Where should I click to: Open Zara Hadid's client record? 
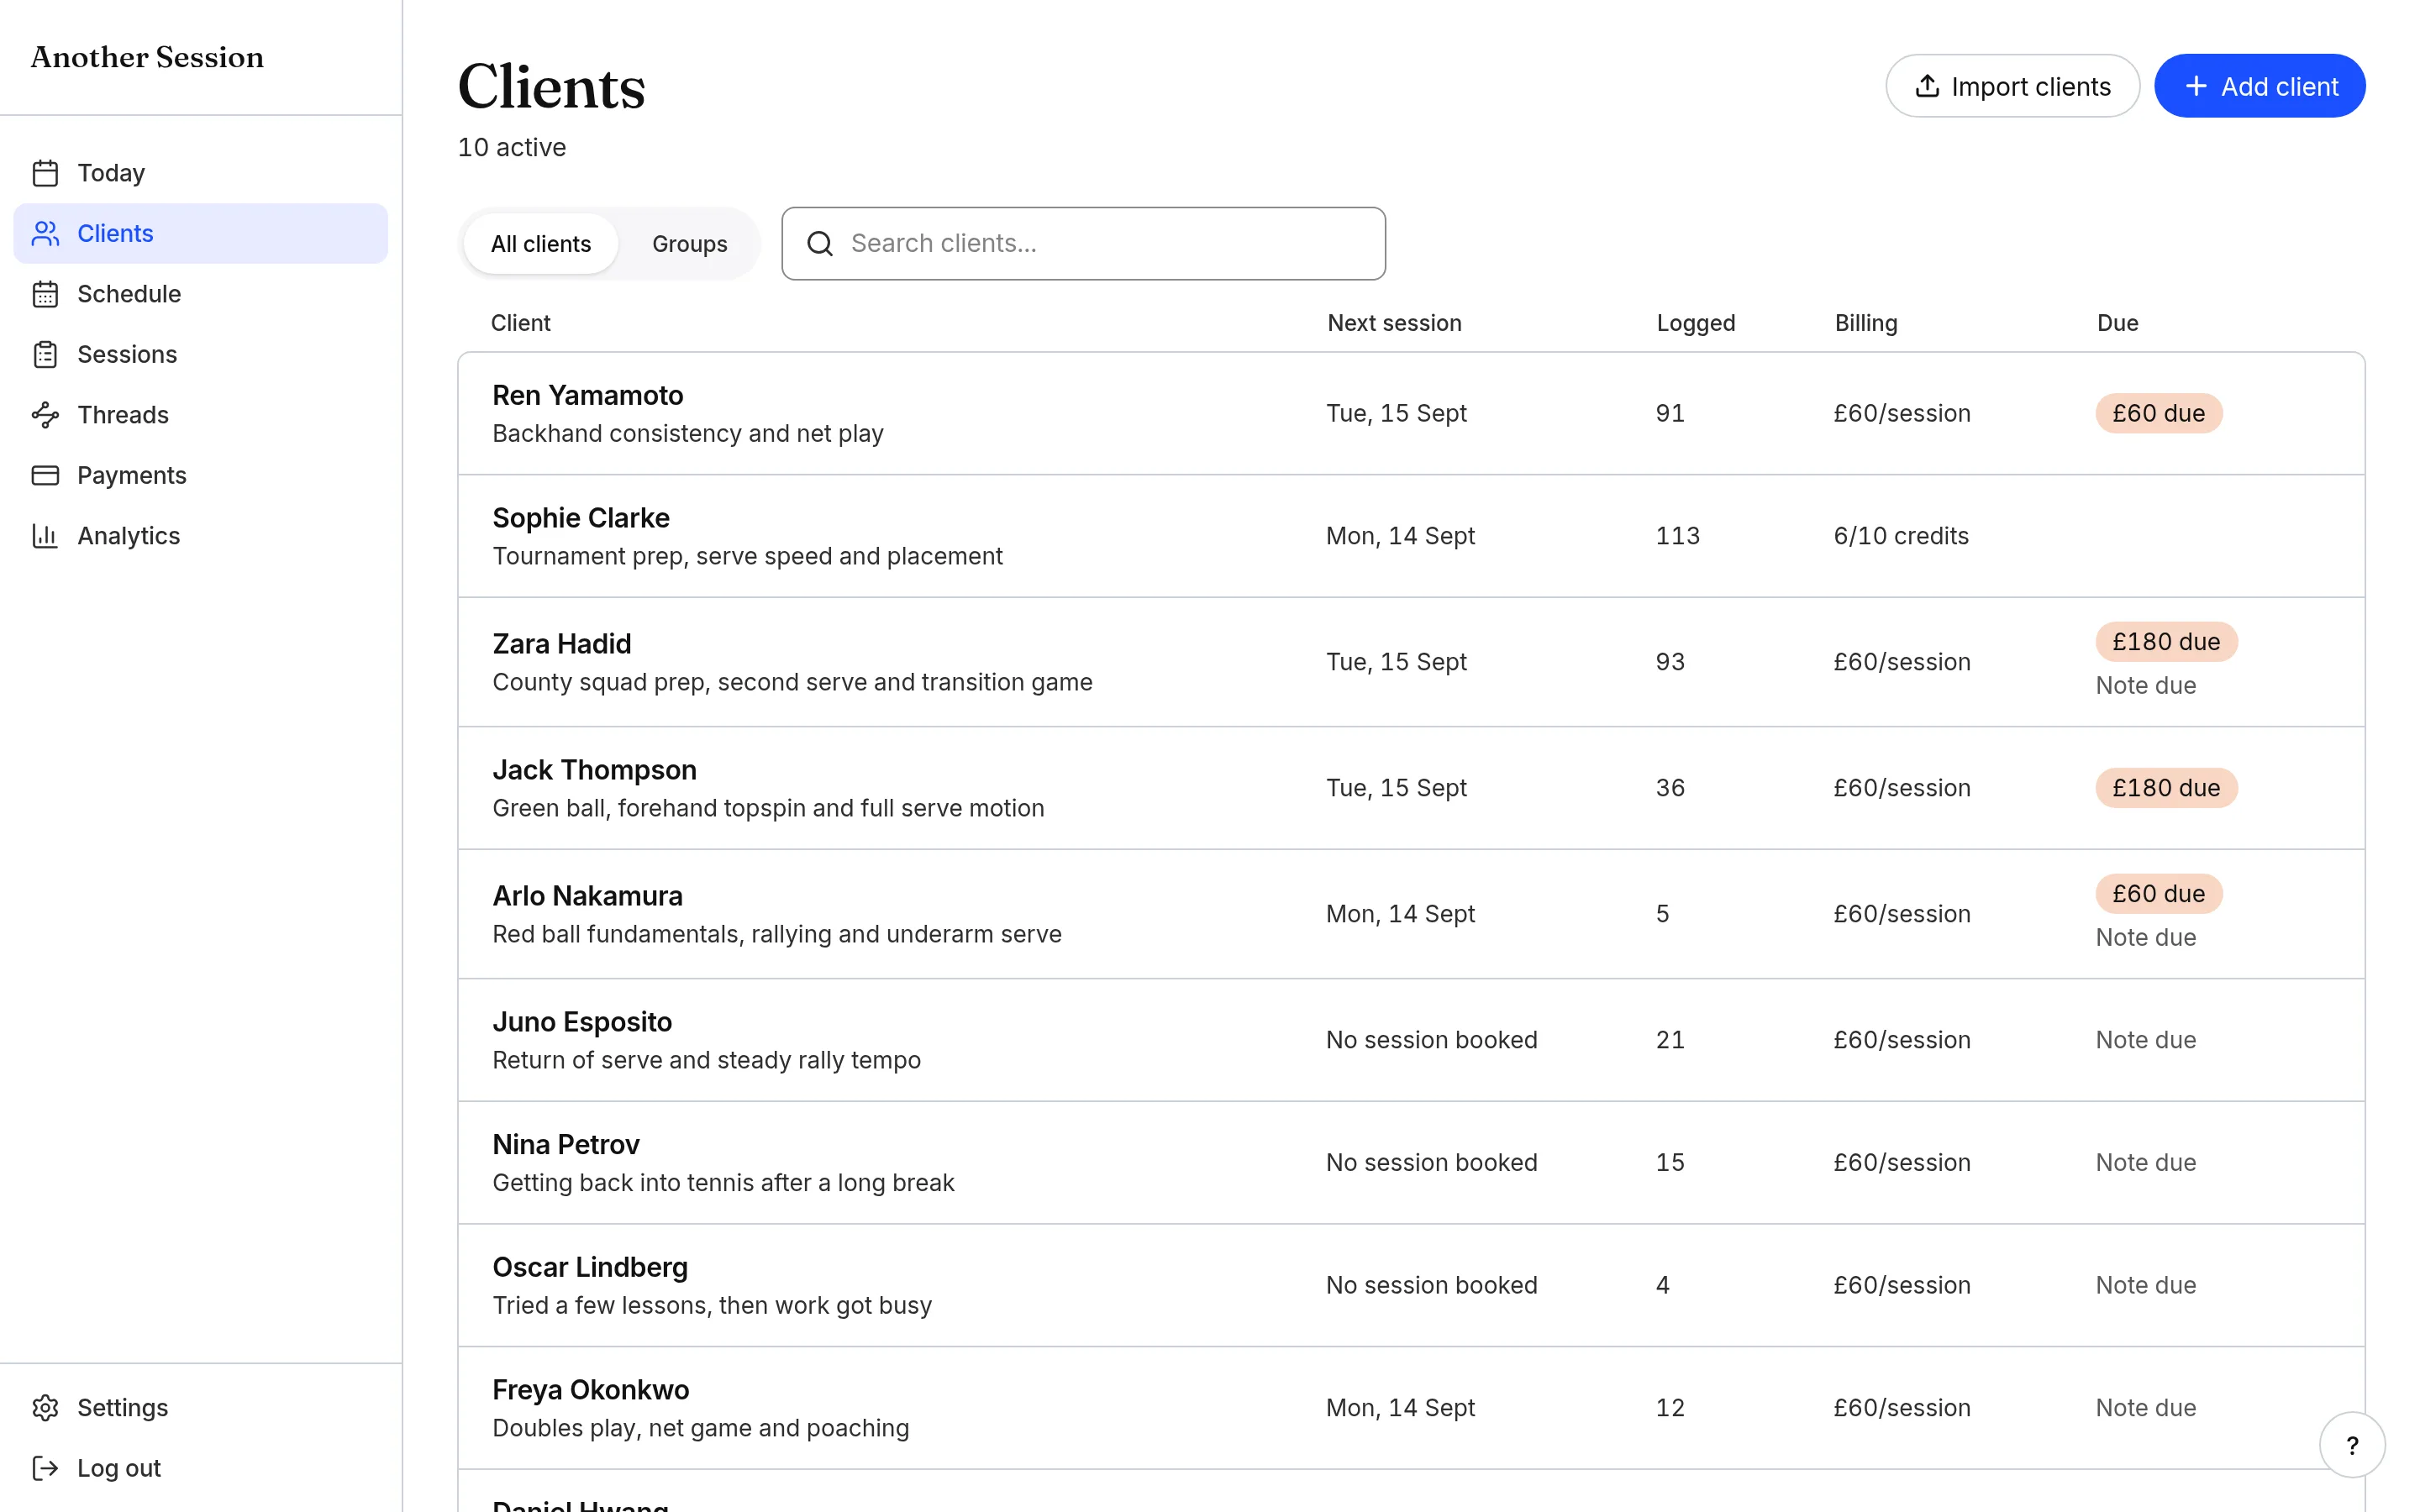coord(1411,662)
